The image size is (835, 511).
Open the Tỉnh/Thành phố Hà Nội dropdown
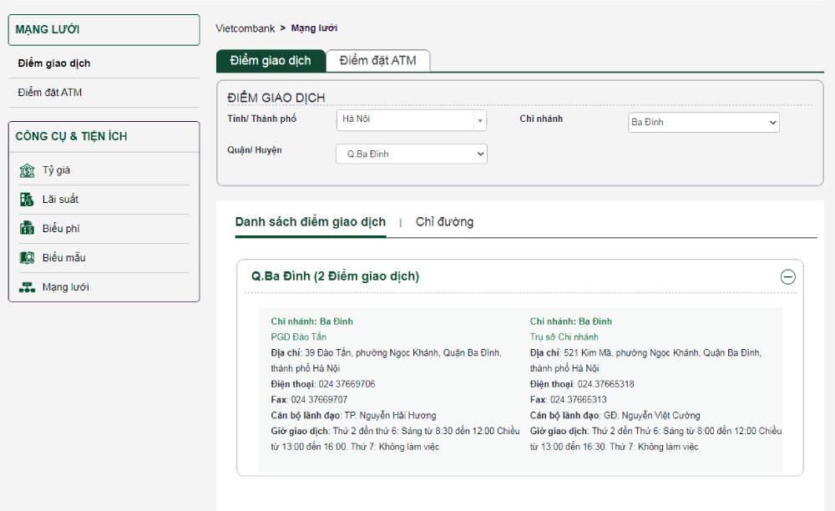click(411, 120)
